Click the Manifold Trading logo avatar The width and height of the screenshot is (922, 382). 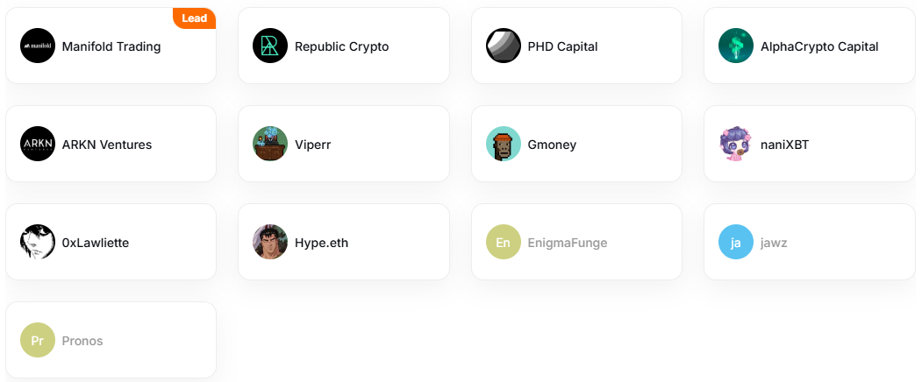pos(38,46)
